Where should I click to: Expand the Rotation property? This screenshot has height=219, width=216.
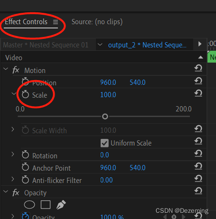[x=13, y=154]
